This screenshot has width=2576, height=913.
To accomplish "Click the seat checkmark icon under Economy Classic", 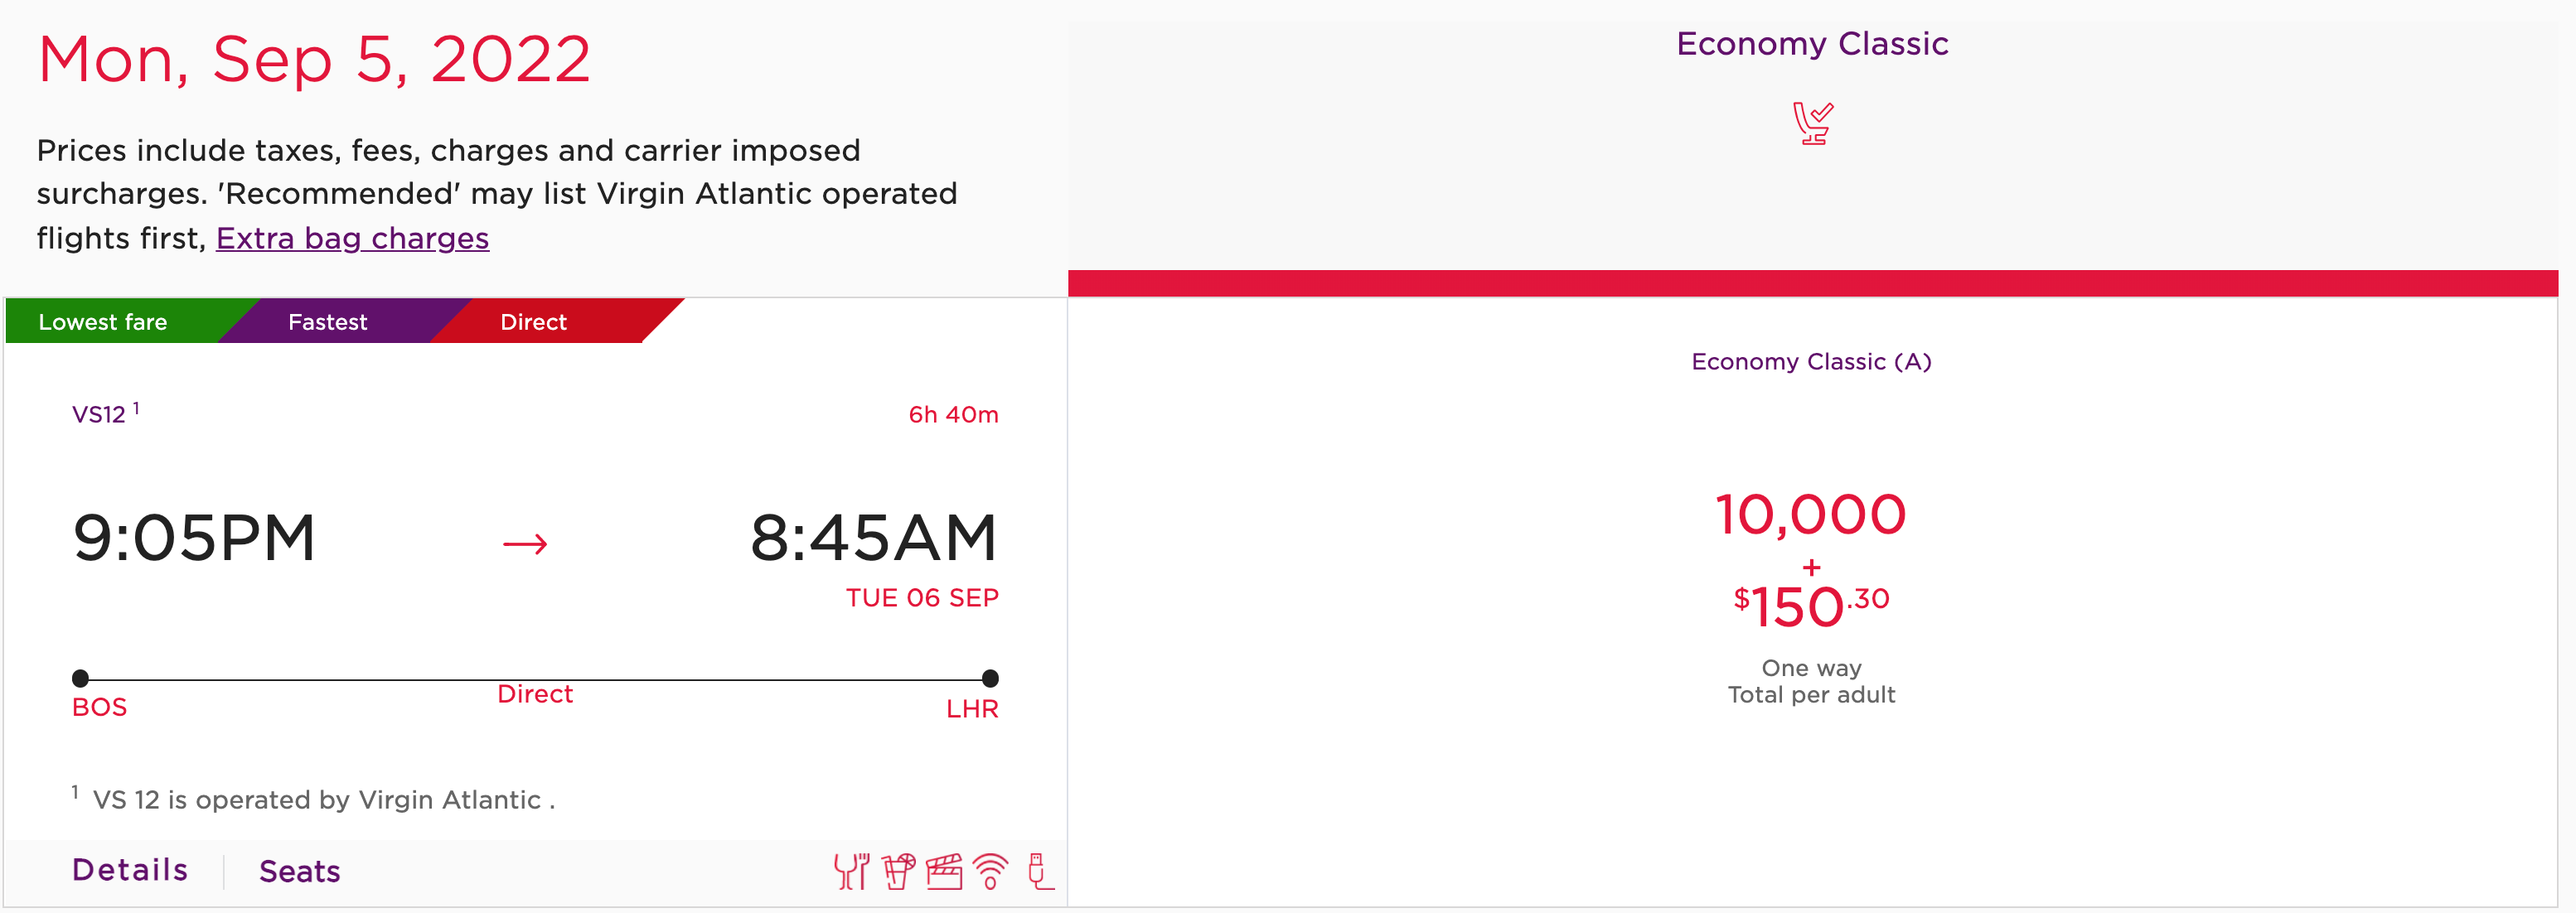I will point(1812,123).
